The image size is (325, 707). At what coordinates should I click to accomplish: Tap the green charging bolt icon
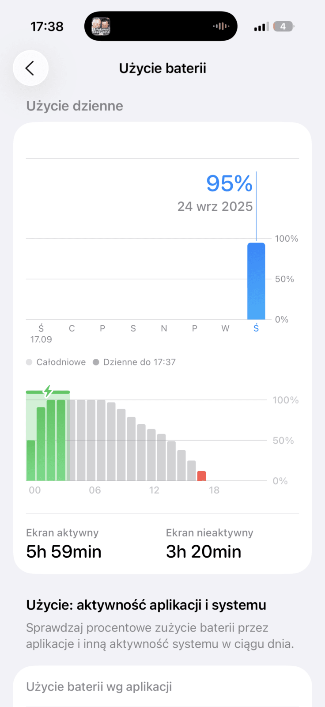(x=48, y=391)
